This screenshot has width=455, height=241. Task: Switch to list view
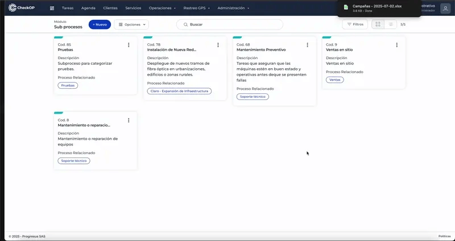coord(391,24)
